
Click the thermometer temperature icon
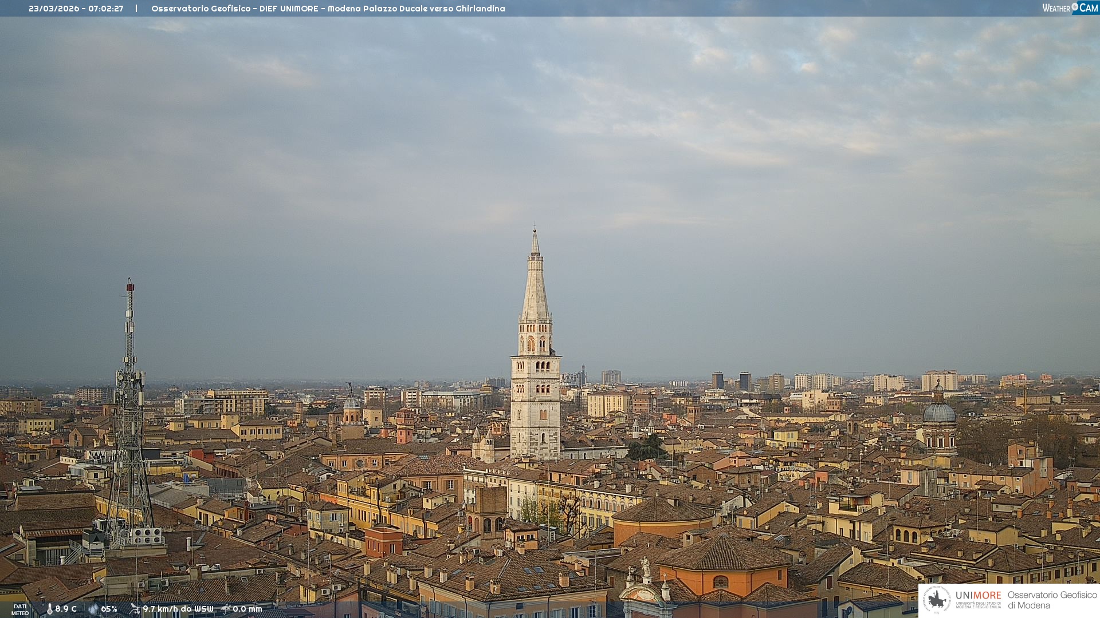49,609
